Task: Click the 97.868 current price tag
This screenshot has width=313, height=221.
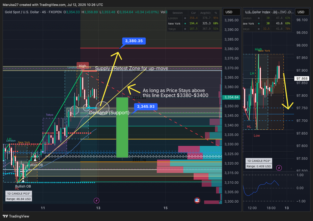Action: click(302, 78)
